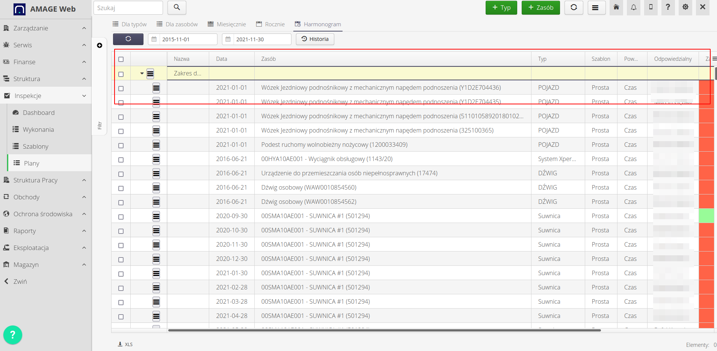Click the help question mark icon bottom left

tap(12, 334)
